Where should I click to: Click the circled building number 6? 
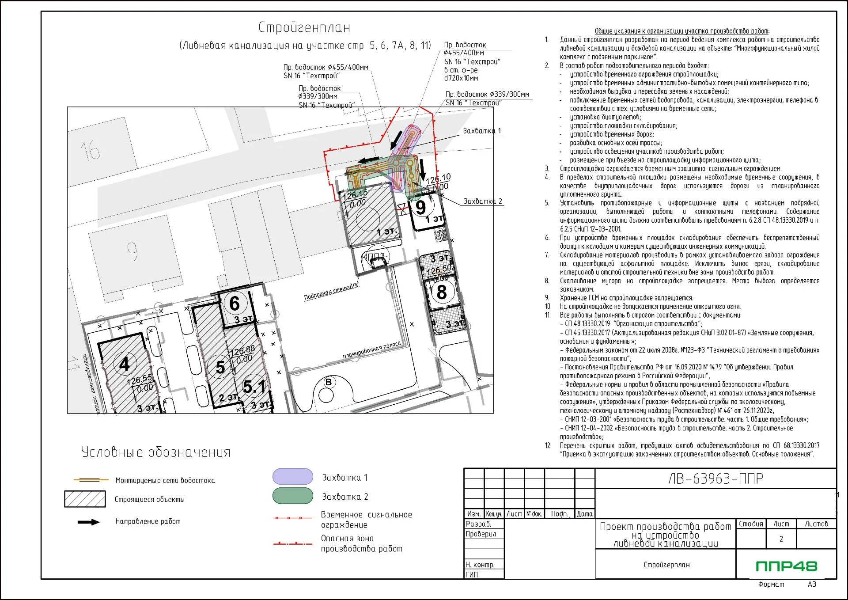[235, 304]
